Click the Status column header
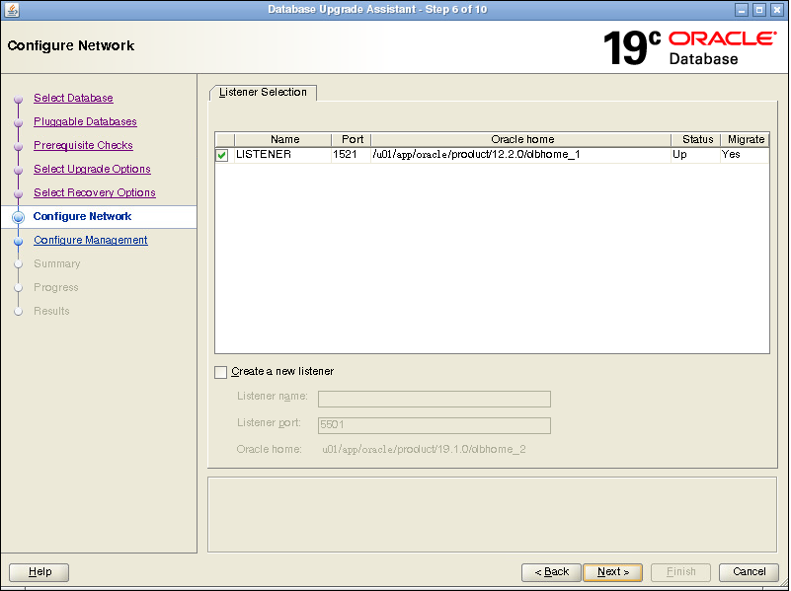This screenshot has height=591, width=791. coord(696,139)
